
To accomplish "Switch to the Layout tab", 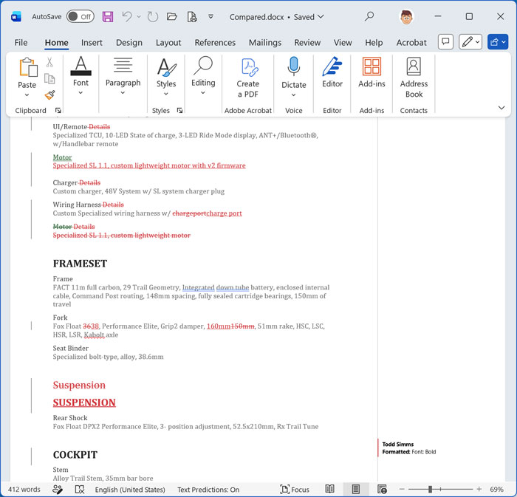I will coord(168,43).
